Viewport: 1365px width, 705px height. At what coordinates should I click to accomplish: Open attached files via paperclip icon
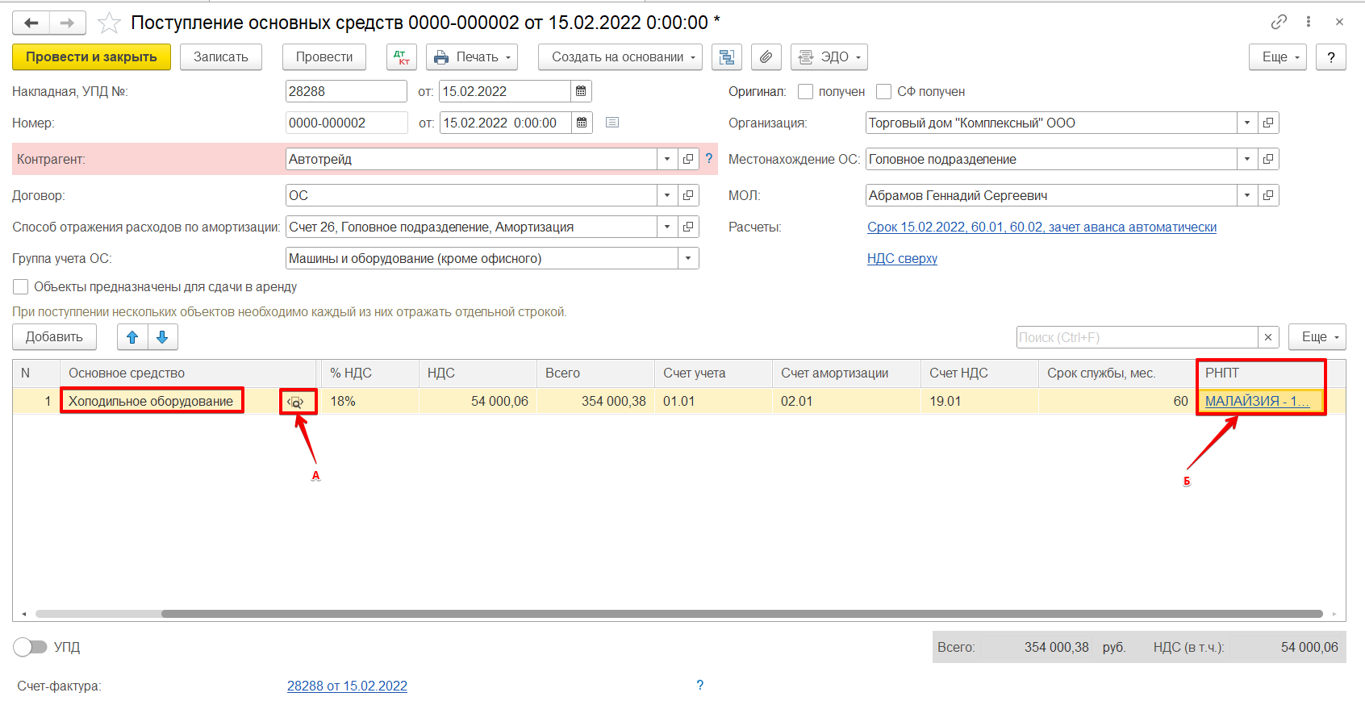click(x=766, y=57)
